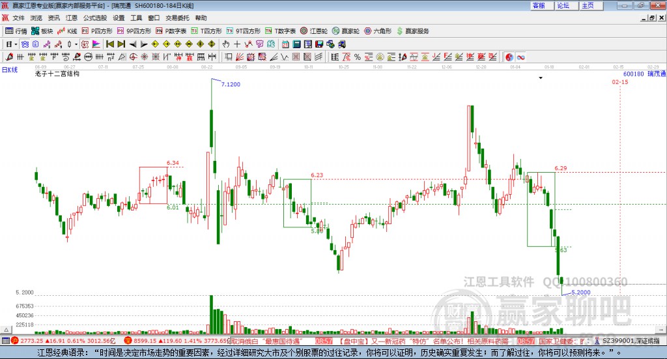This screenshot has width=667, height=359.
Task: Open the 工具 menu
Action: pyautogui.click(x=136, y=18)
